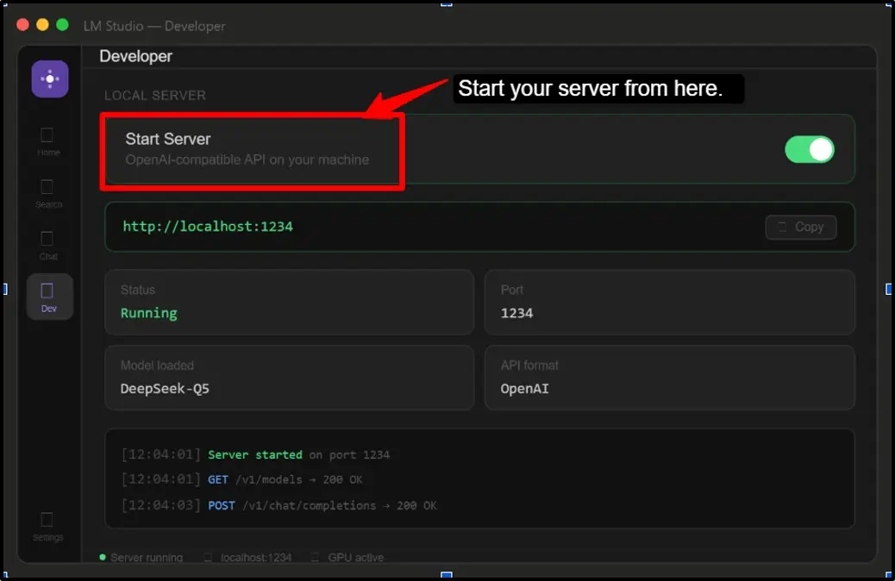
Task: Open the Chat sidebar item
Action: tap(48, 246)
